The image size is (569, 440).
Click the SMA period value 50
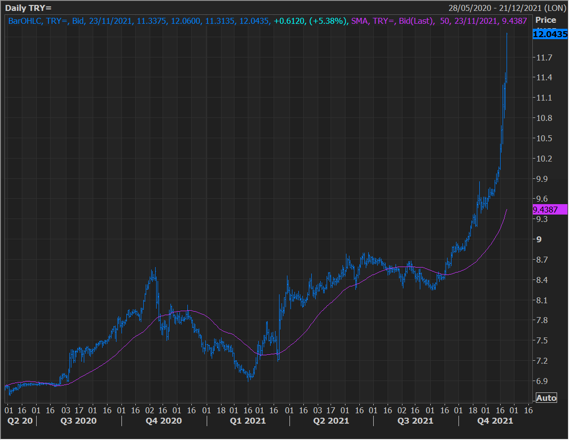pos(444,21)
